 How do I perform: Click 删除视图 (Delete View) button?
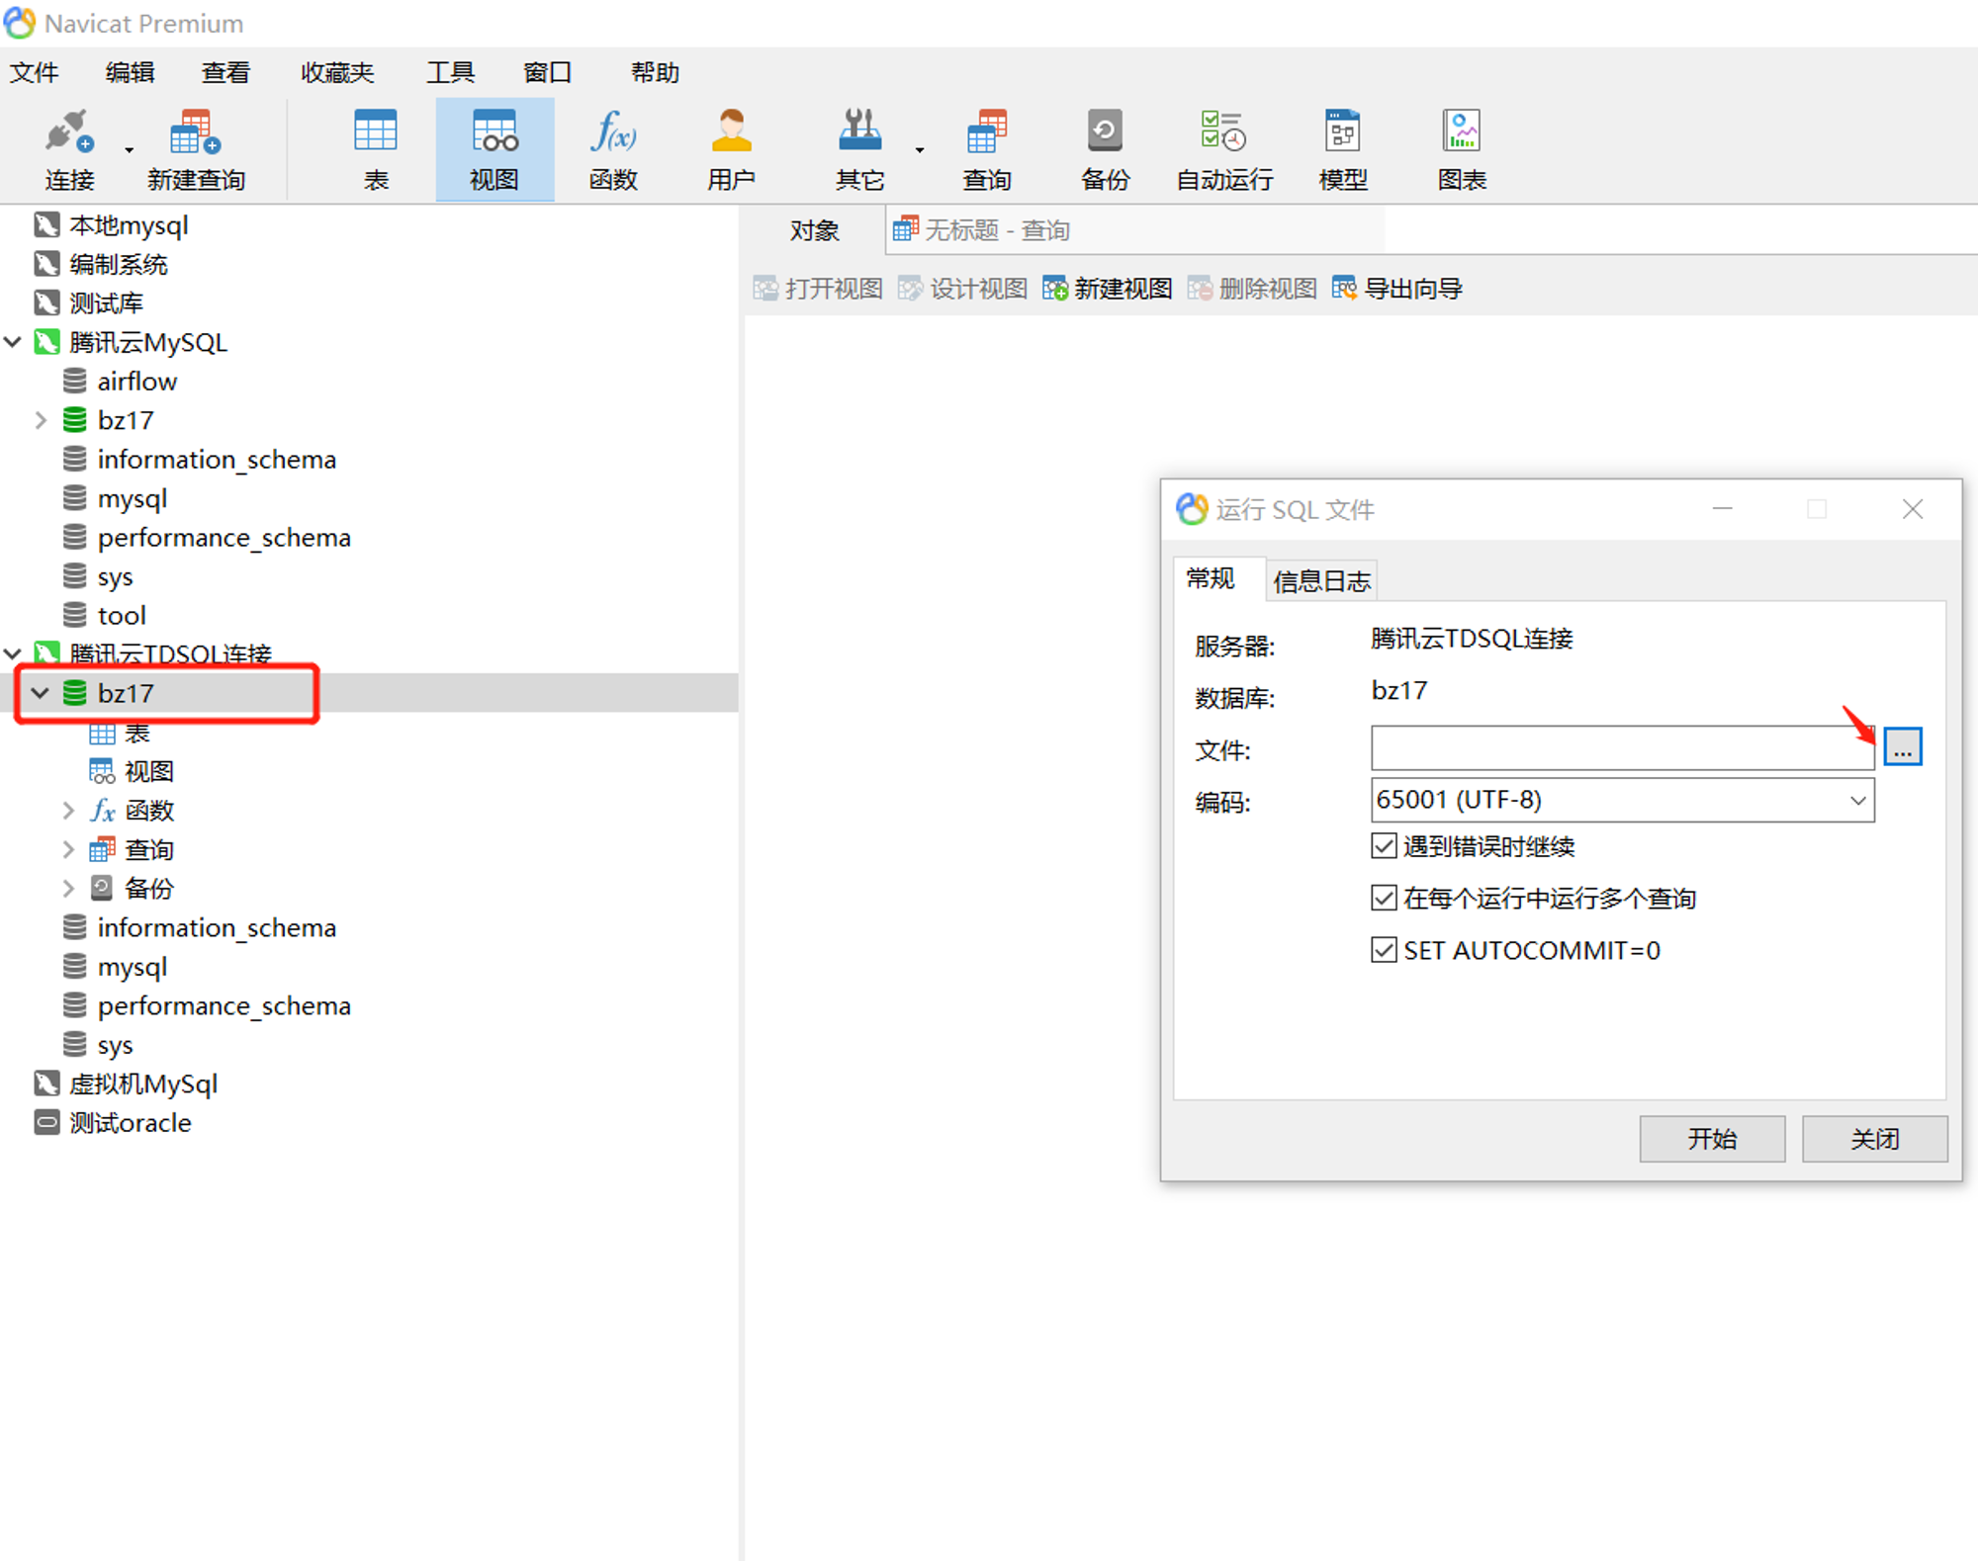coord(1251,289)
